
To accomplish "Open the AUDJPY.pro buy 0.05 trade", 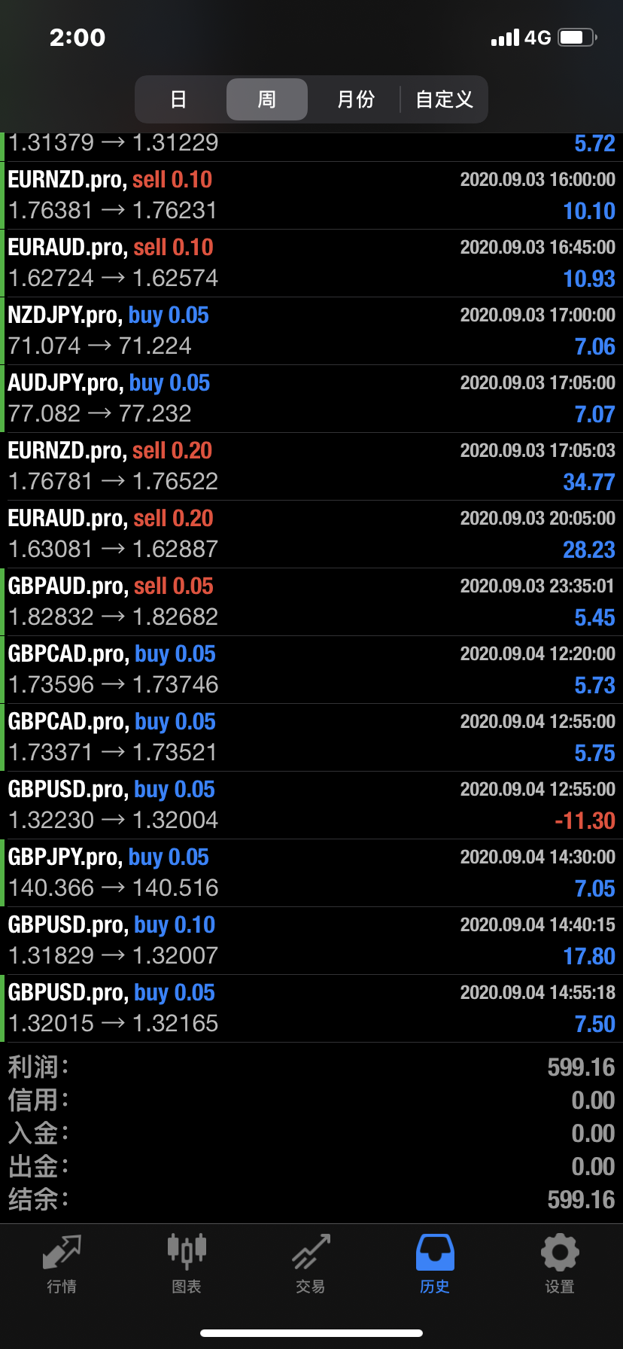I will 311,399.
